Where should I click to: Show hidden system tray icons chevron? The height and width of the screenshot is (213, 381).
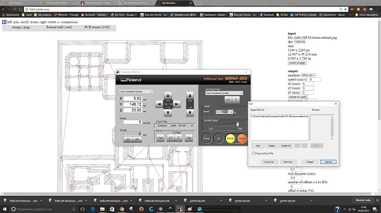345,209
